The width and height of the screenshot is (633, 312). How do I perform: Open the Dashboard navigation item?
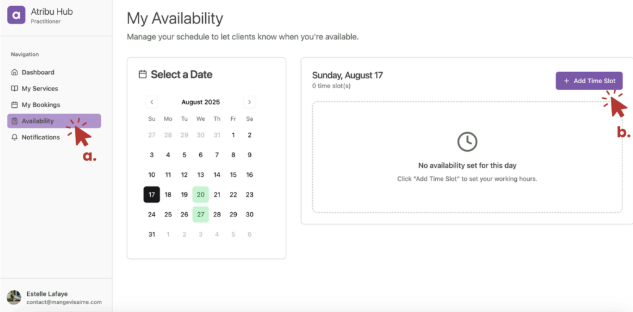tap(38, 72)
